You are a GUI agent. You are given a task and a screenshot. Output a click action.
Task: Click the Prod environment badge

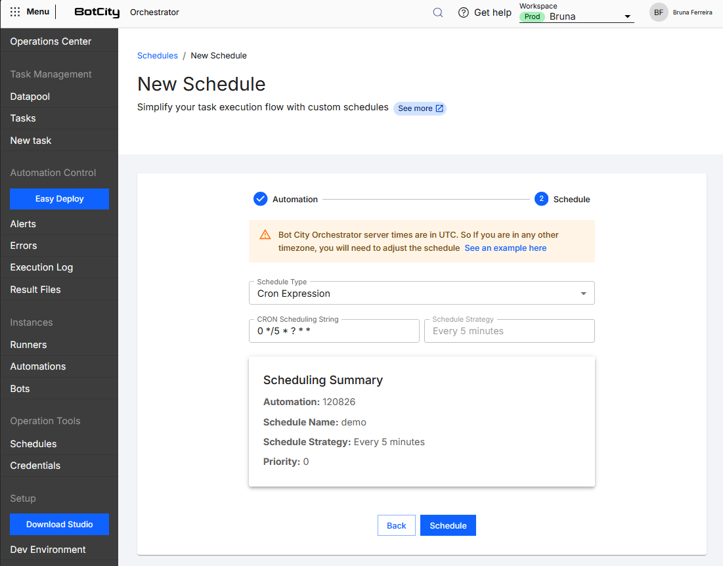532,16
